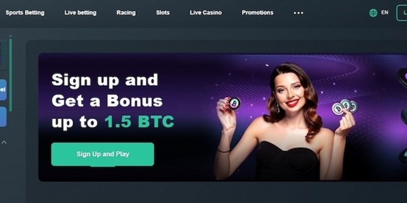
Task: Click the Sign Up and Play button
Action: (102, 154)
